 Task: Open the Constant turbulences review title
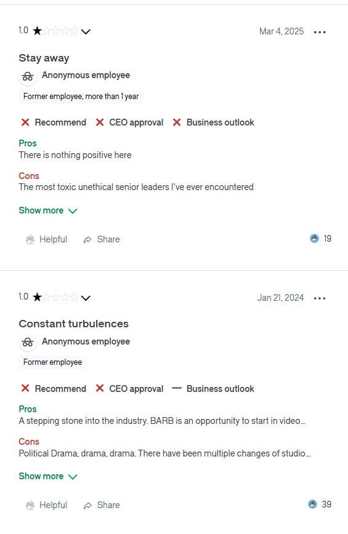(x=74, y=324)
